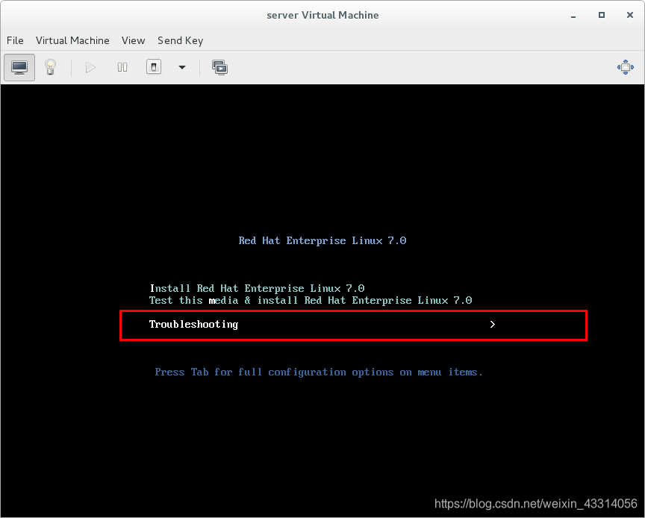Manage VM snapshots icon
The height and width of the screenshot is (518, 645).
coord(219,67)
